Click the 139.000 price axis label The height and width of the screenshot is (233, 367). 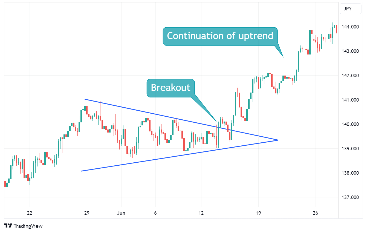351,149
